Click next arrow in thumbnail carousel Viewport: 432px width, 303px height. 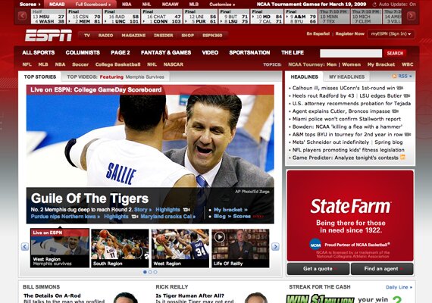275,246
